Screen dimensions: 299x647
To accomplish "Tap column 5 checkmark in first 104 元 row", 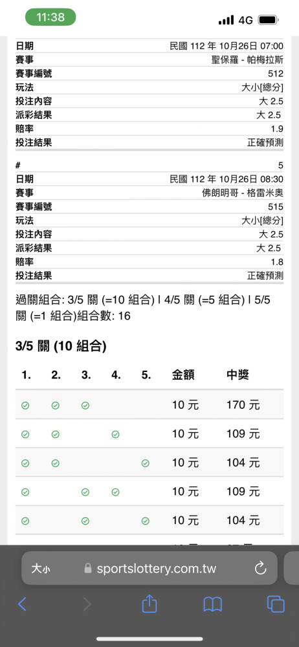I will [145, 463].
